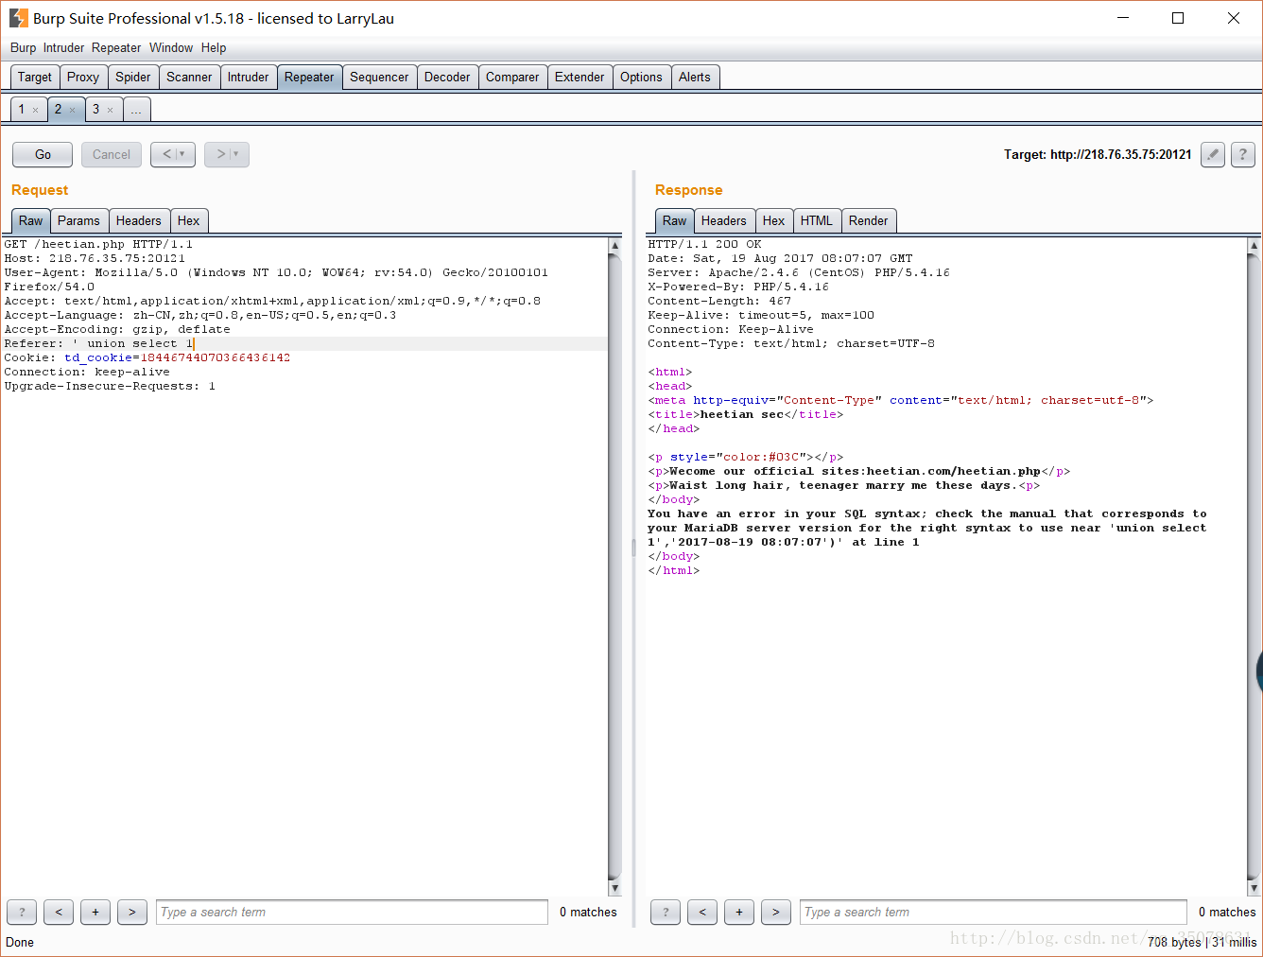Click the edit target pencil icon
1263x957 pixels.
pos(1213,154)
